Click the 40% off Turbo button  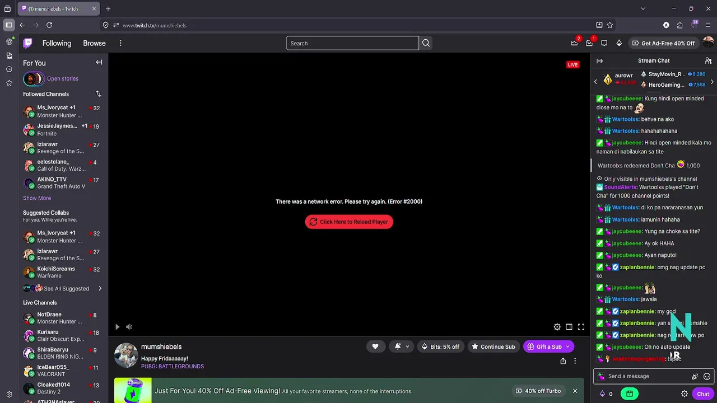tap(538, 391)
